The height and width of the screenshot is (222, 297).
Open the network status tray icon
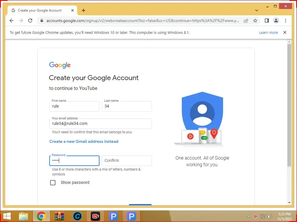pyautogui.click(x=263, y=217)
